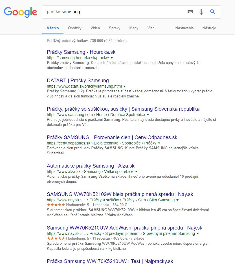
Task: Expand dropdown arrow beside ceny.odpadnes.sk breadcrumb
Action: pyautogui.click(x=159, y=143)
